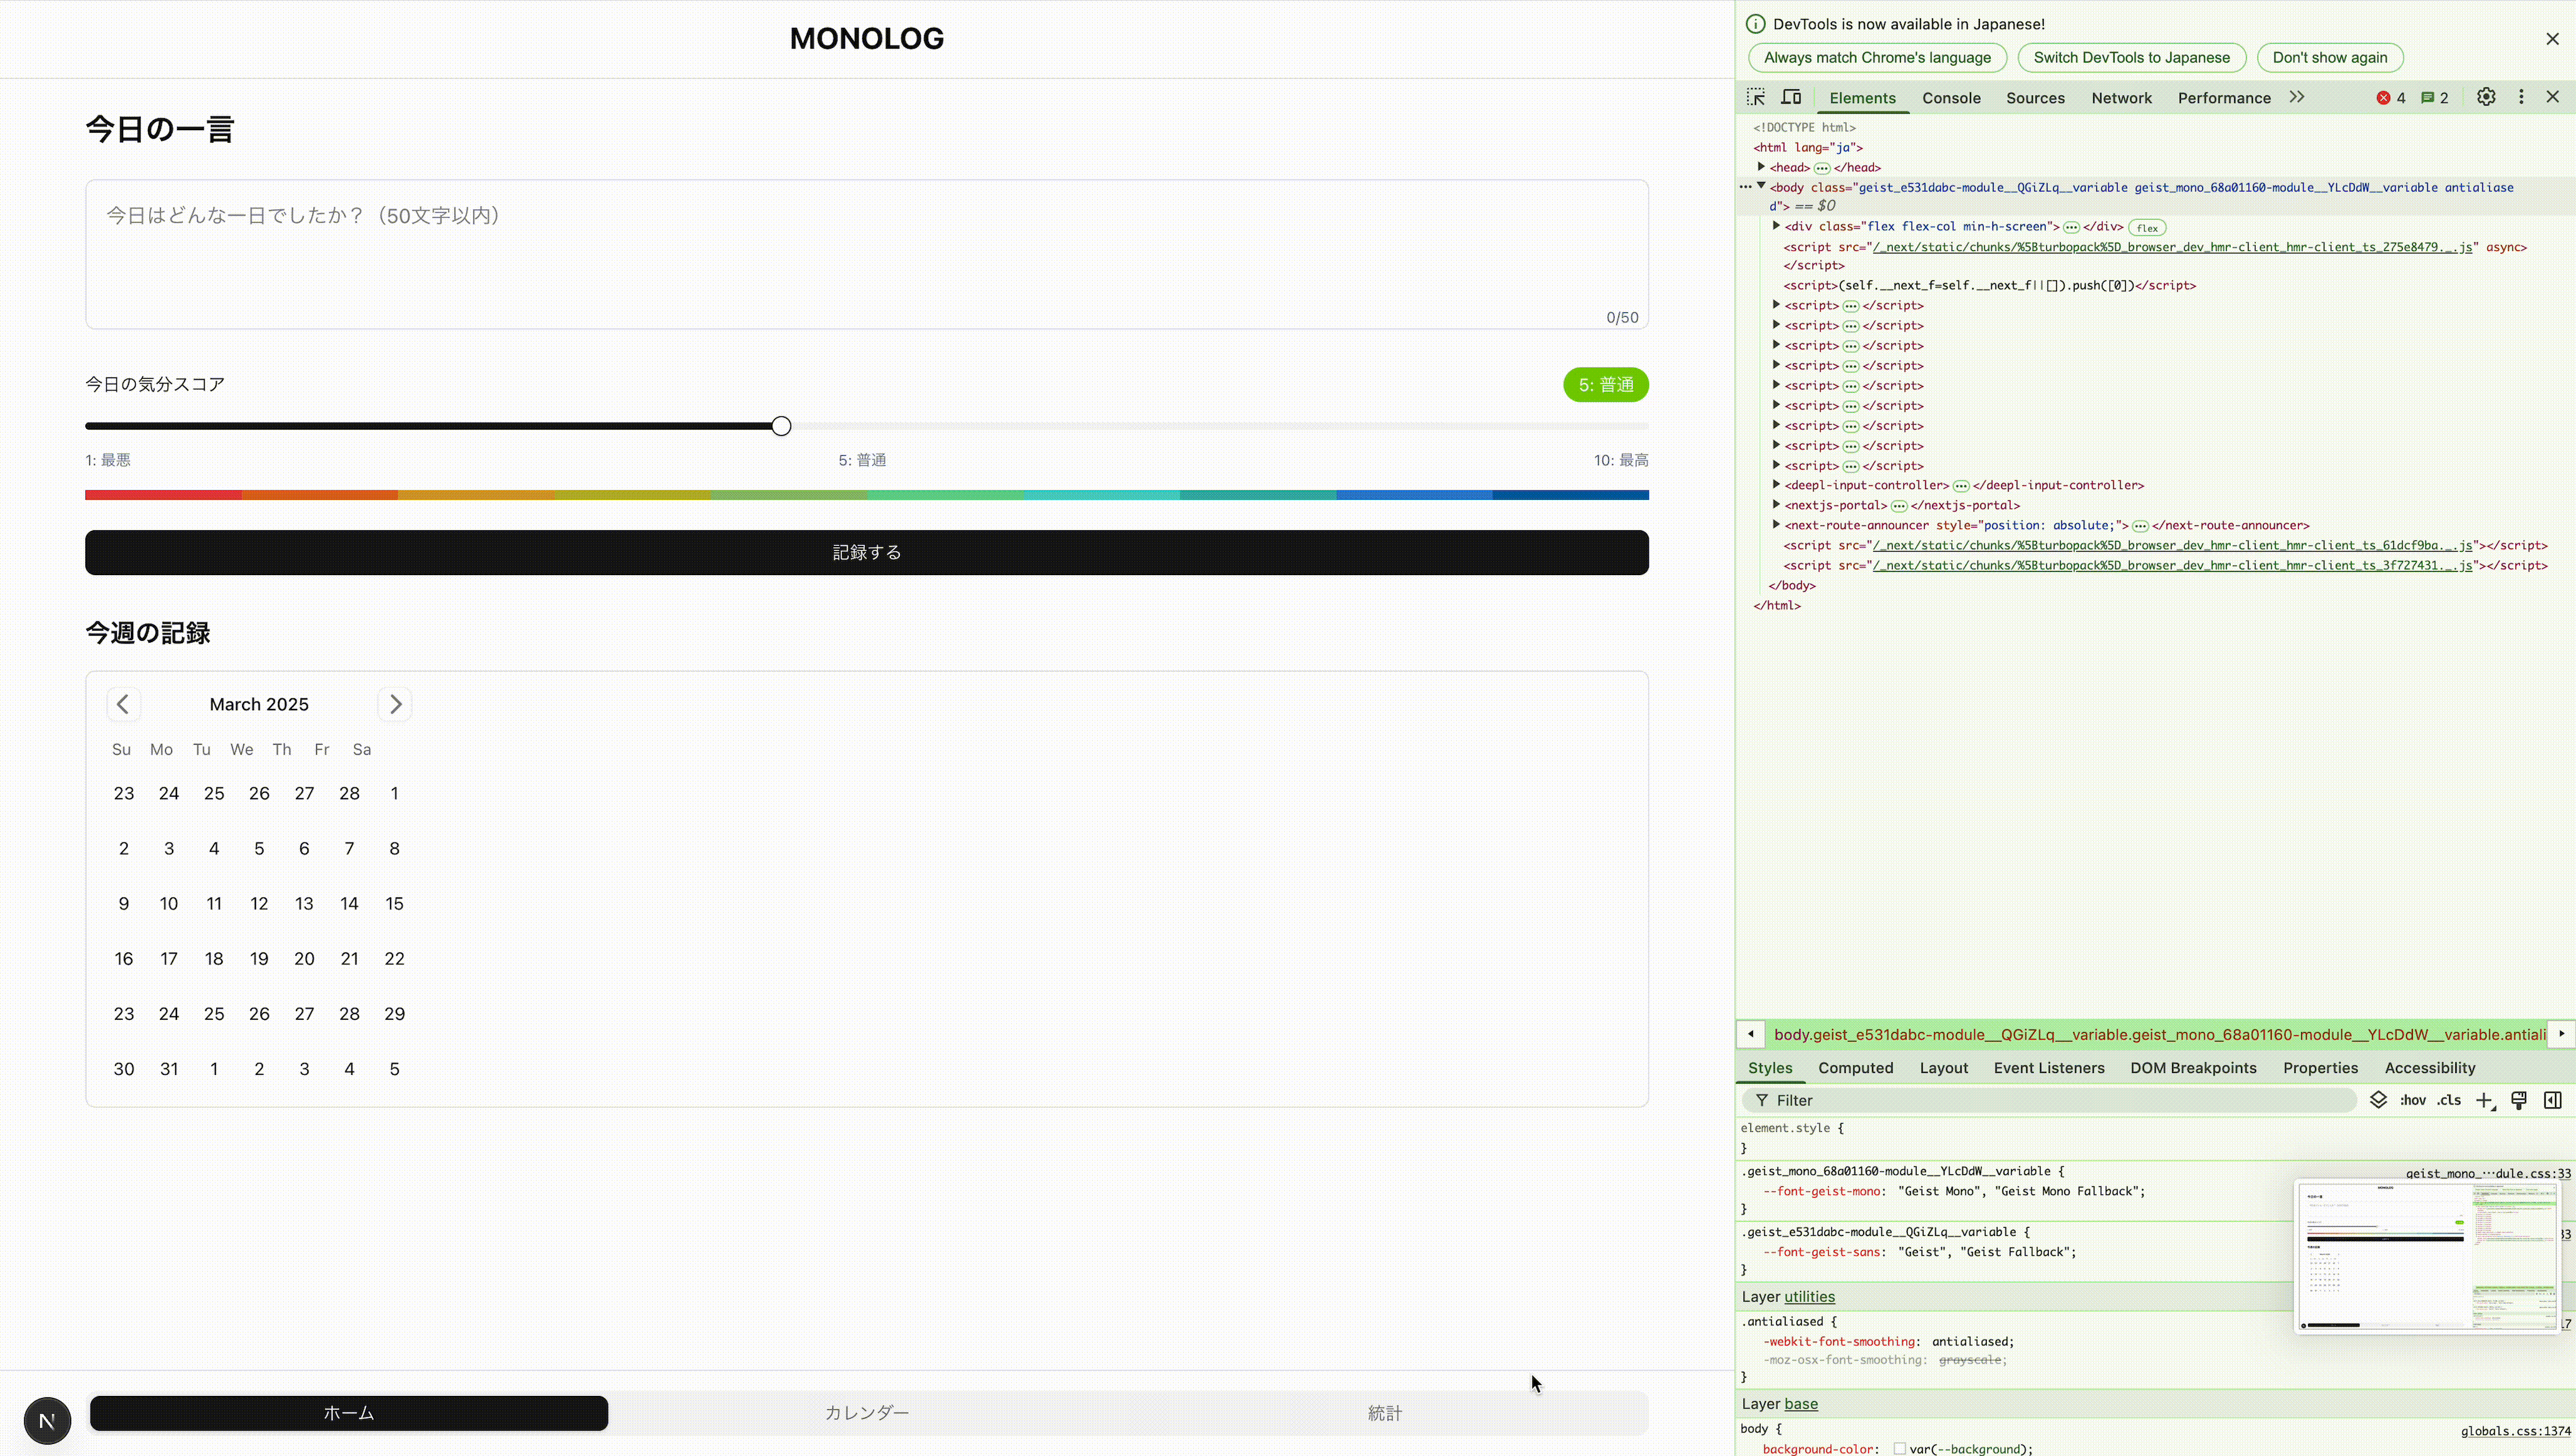The width and height of the screenshot is (2576, 1456).
Task: Open the Computed styles tab
Action: click(x=1855, y=1068)
